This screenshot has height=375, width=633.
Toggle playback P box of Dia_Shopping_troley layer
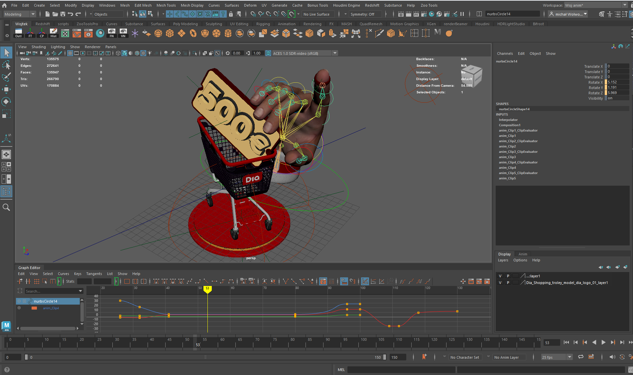(x=508, y=283)
